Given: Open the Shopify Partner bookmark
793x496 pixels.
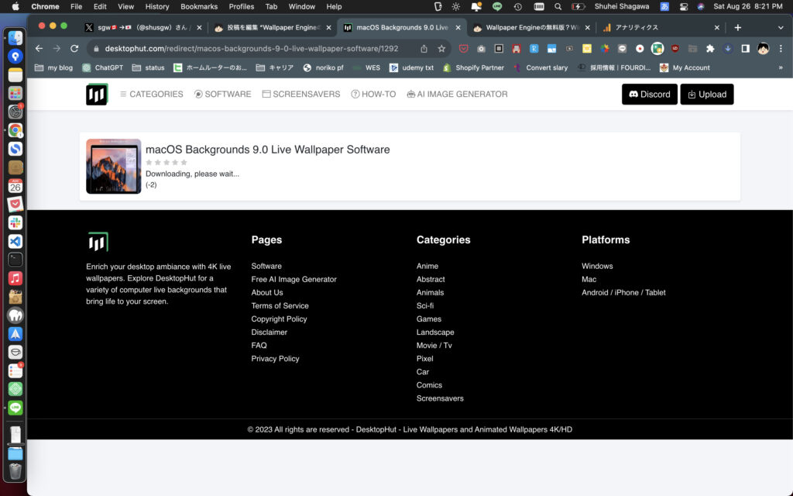Looking at the screenshot, I should (x=473, y=67).
